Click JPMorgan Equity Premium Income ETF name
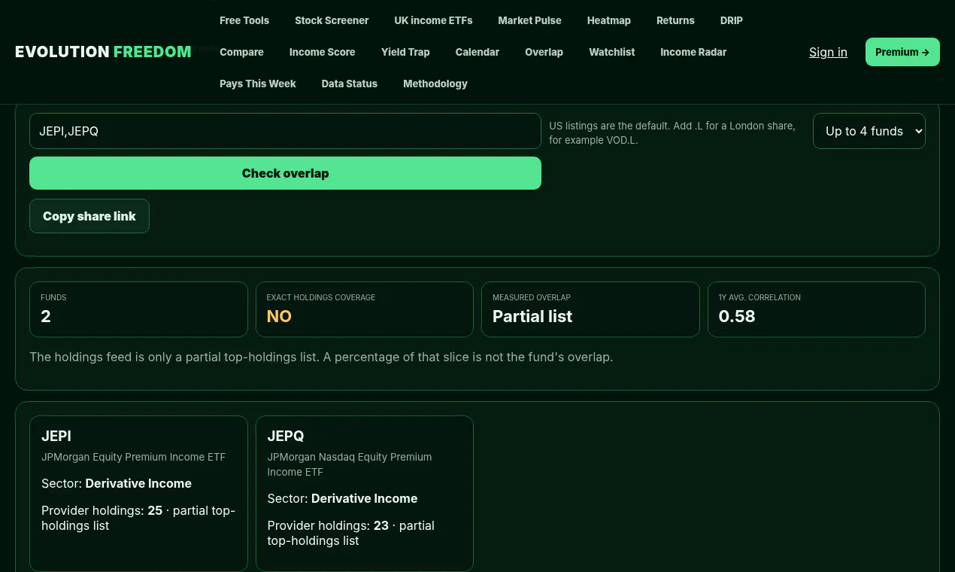Viewport: 955px width, 572px height. point(133,457)
